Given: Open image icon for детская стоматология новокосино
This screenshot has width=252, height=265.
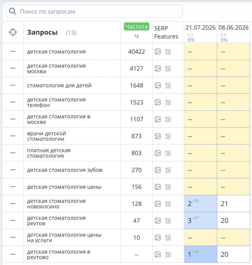Looking at the screenshot, I should coord(158,204).
